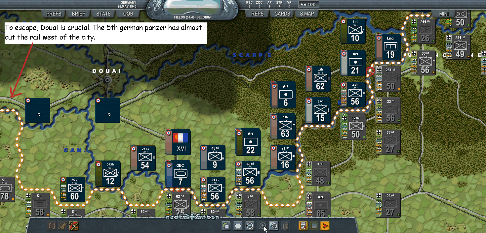Click the rotate arrows icon in bottom bar
The height and width of the screenshot is (233, 486).
(x=52, y=226)
